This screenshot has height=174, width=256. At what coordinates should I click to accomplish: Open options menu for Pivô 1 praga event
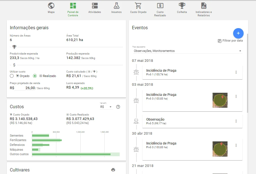click(x=236, y=72)
